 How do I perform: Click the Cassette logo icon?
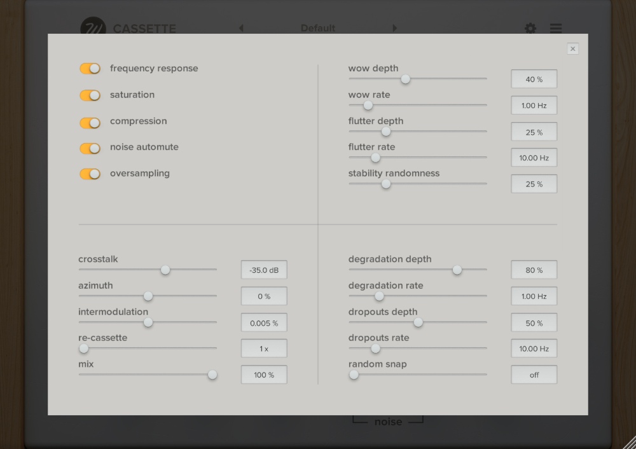point(93,27)
